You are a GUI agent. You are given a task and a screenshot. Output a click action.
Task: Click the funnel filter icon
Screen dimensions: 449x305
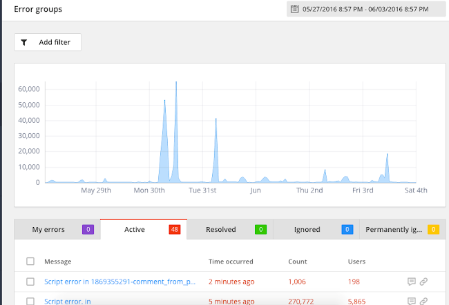click(x=24, y=42)
